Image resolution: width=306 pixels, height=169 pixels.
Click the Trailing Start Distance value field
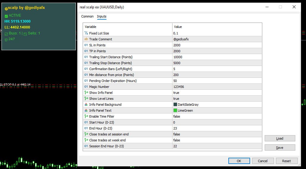[x=217, y=57]
